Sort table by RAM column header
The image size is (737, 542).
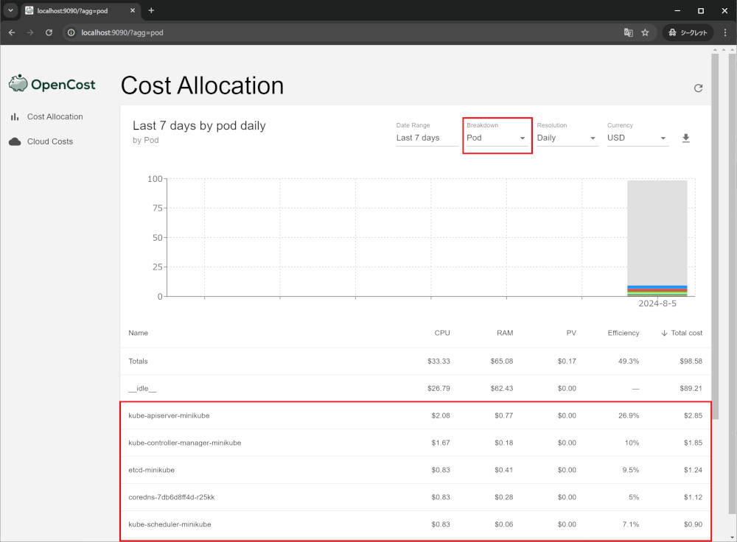click(x=505, y=333)
